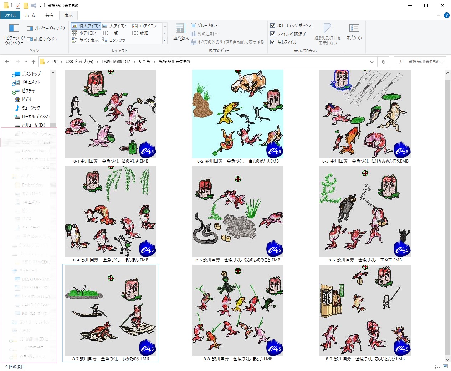The height and width of the screenshot is (371, 451).
Task: Choose 一覧 list layout
Action: pos(110,33)
